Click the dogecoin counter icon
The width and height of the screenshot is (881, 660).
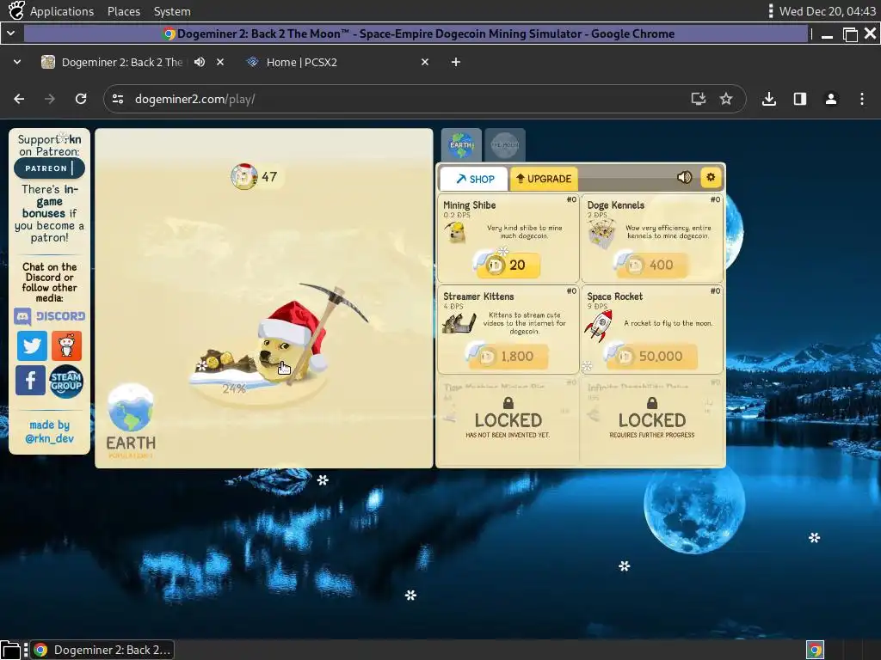tap(244, 176)
